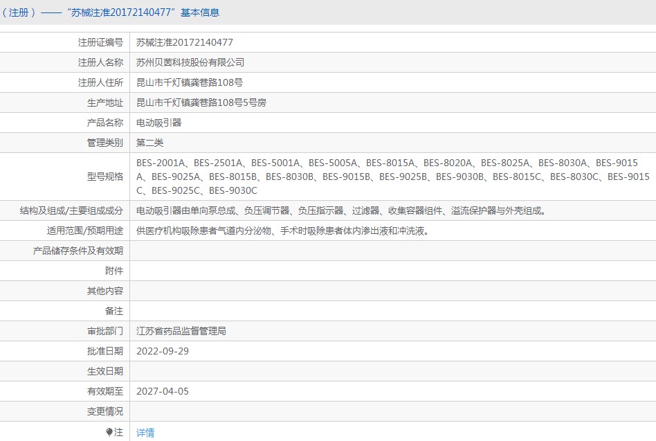Viewport: 656px width, 441px height.
Task: Select registration number value 苏械注准20172140477
Action: (185, 42)
